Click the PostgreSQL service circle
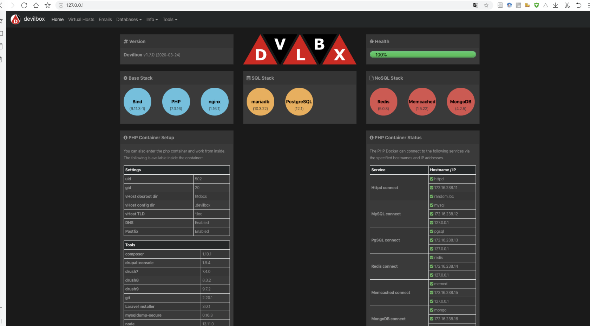Image resolution: width=590 pixels, height=326 pixels. [x=299, y=102]
